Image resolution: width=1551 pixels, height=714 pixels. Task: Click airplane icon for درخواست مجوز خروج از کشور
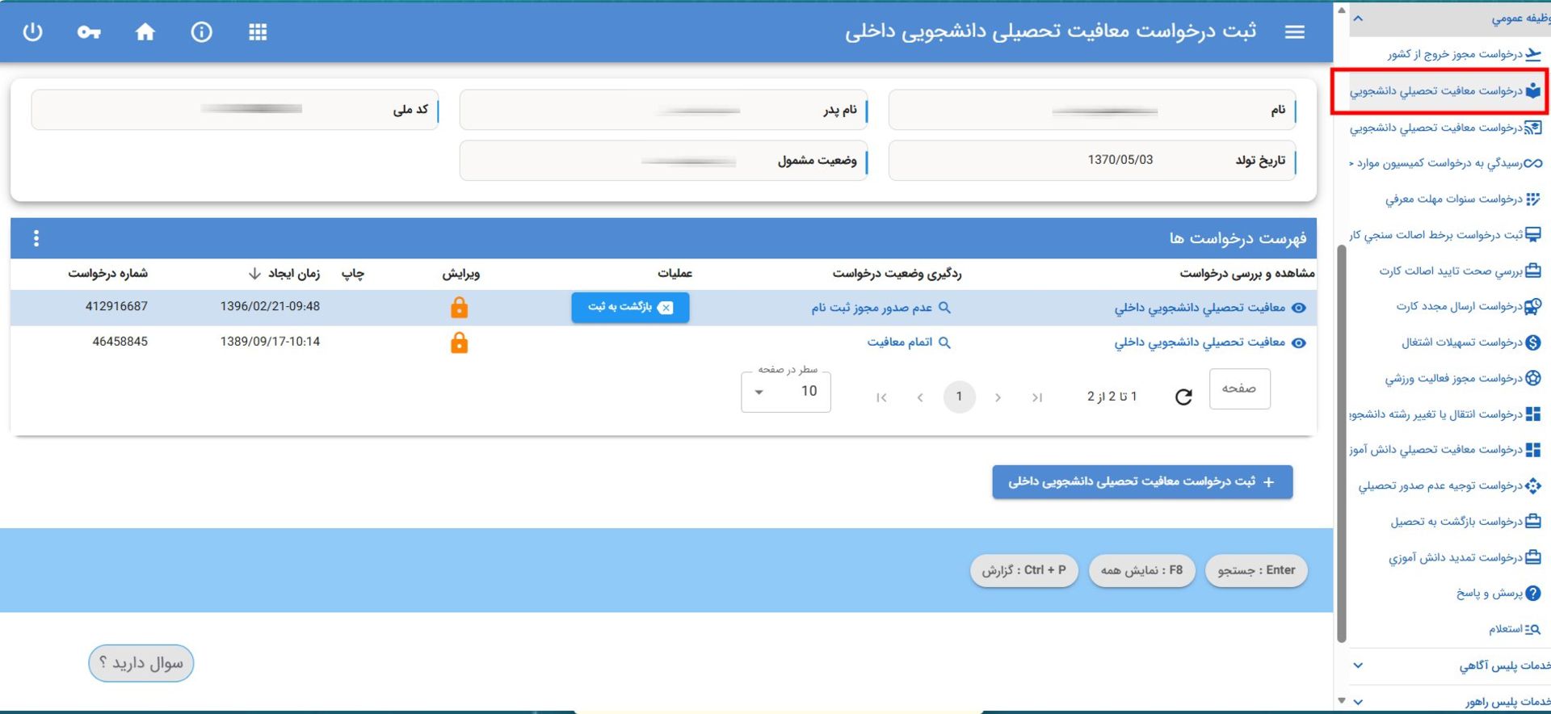pos(1533,54)
